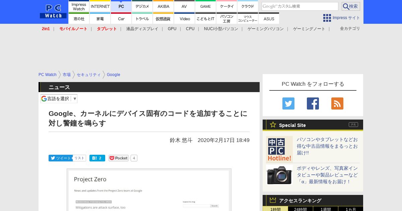Select the 24時間 ranking tab
Image resolution: width=402 pixels, height=211 pixels.
click(x=300, y=209)
